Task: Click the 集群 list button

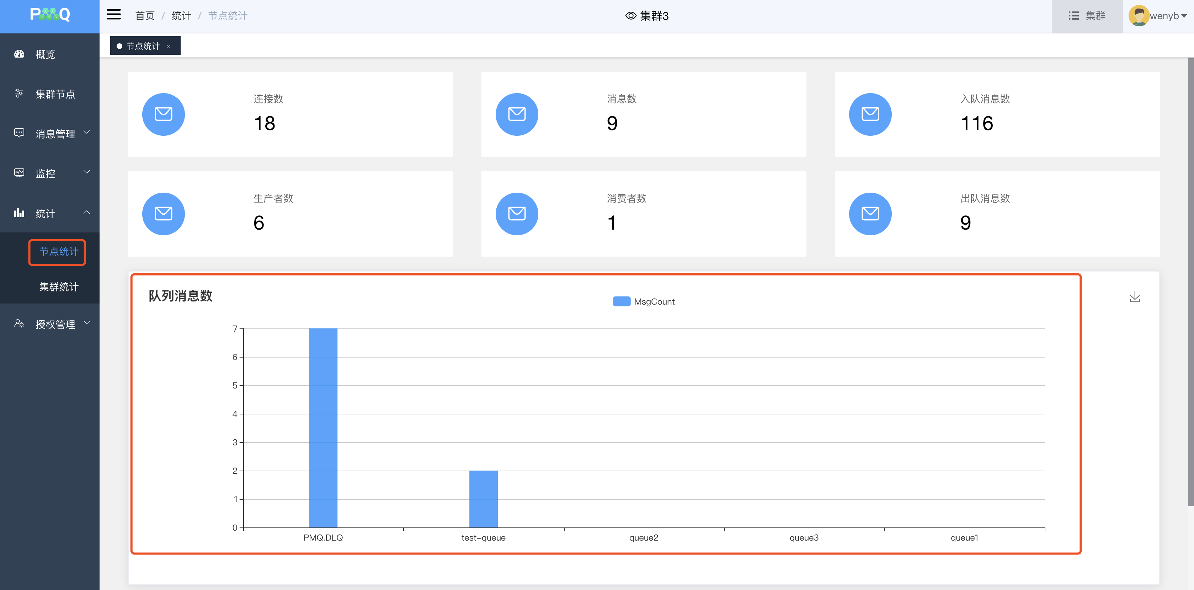Action: pos(1087,16)
